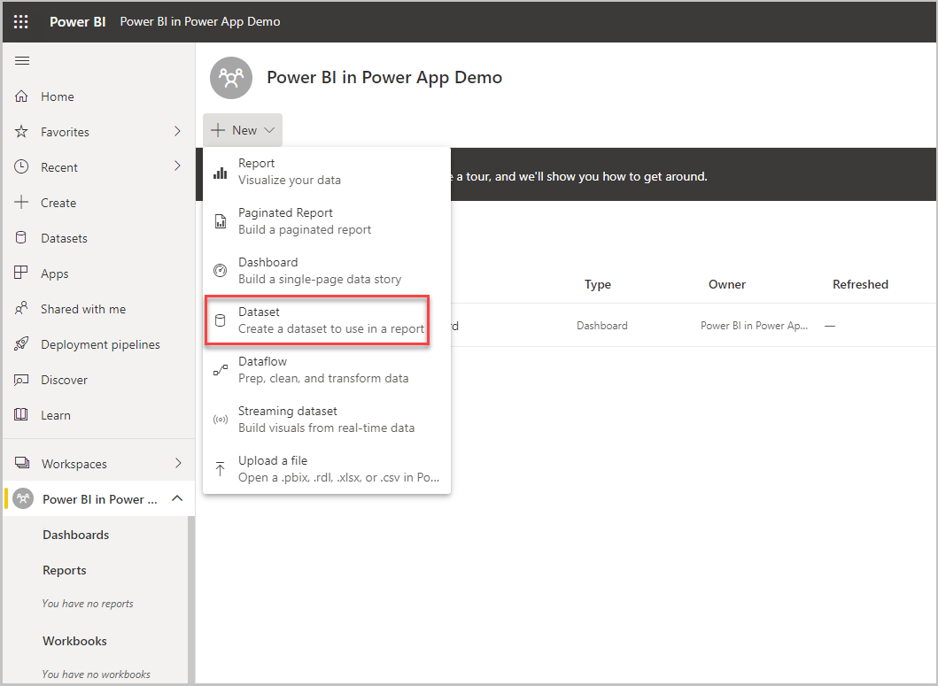Click the Home house icon
Viewport: 938px width, 686px height.
pos(21,96)
